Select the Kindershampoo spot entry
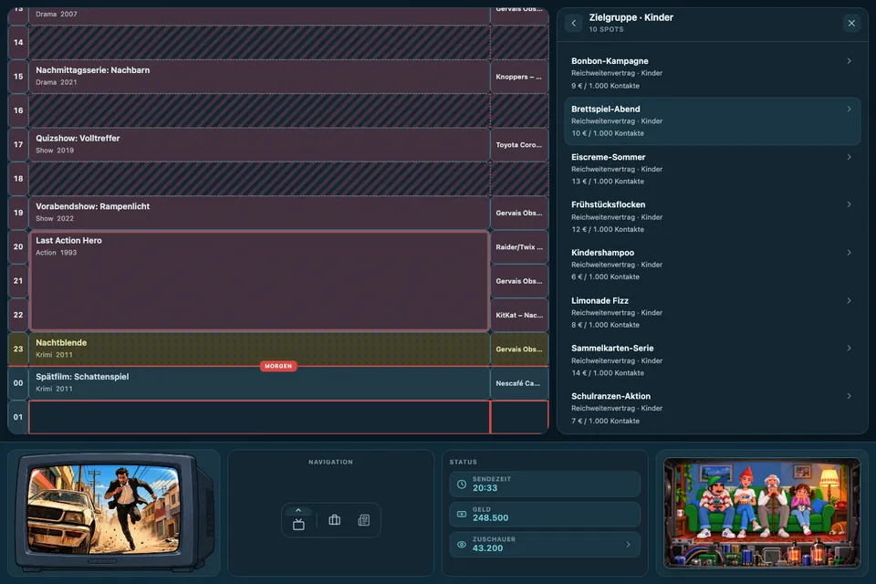876x584 pixels. 713,265
